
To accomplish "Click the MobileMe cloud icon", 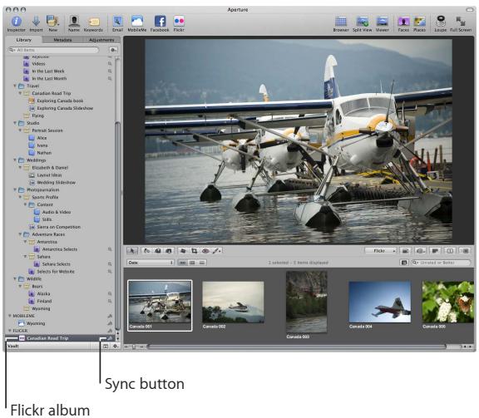I will 137,22.
